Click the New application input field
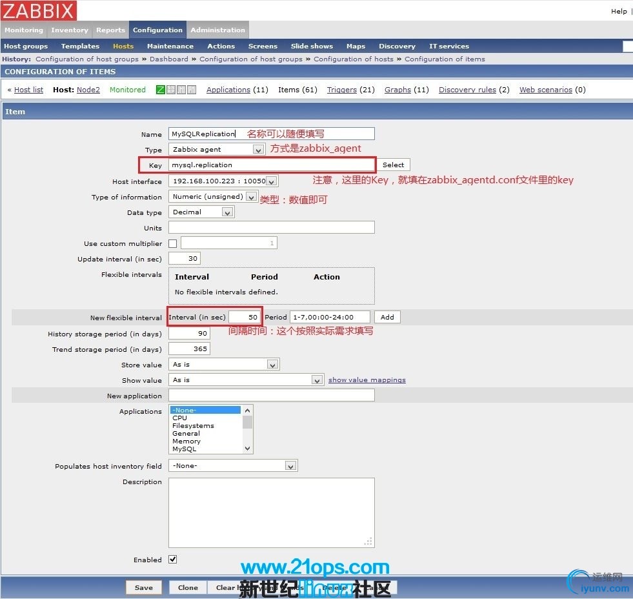The width and height of the screenshot is (633, 599). coord(271,395)
